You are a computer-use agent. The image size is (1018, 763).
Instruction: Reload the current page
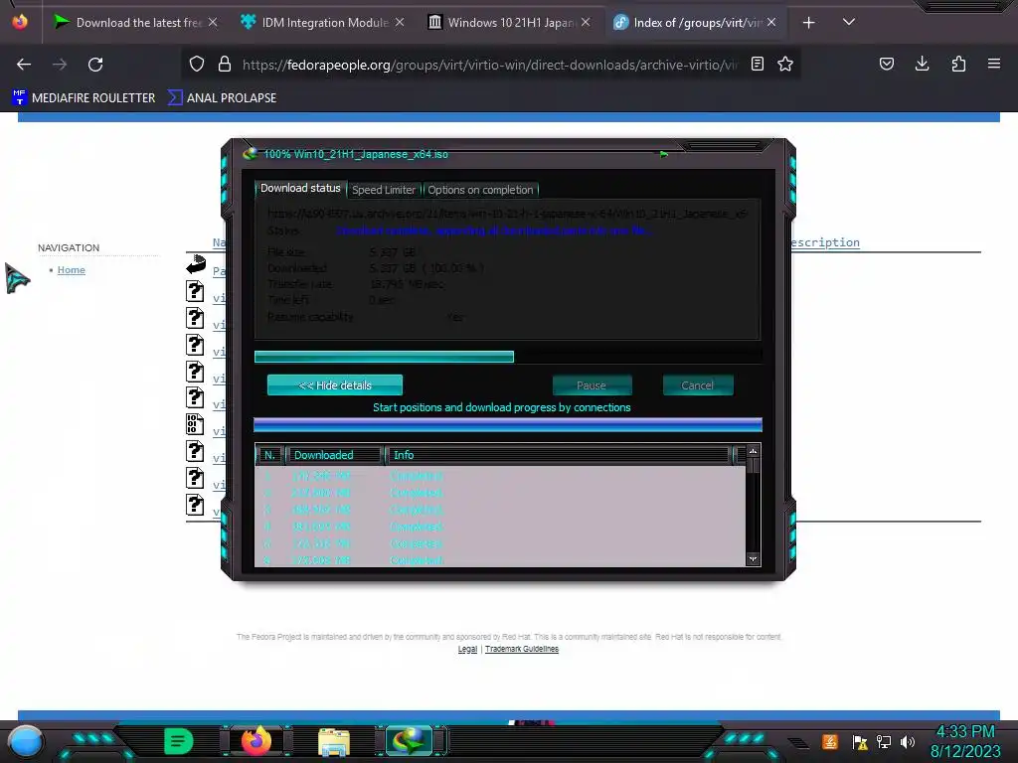(95, 65)
